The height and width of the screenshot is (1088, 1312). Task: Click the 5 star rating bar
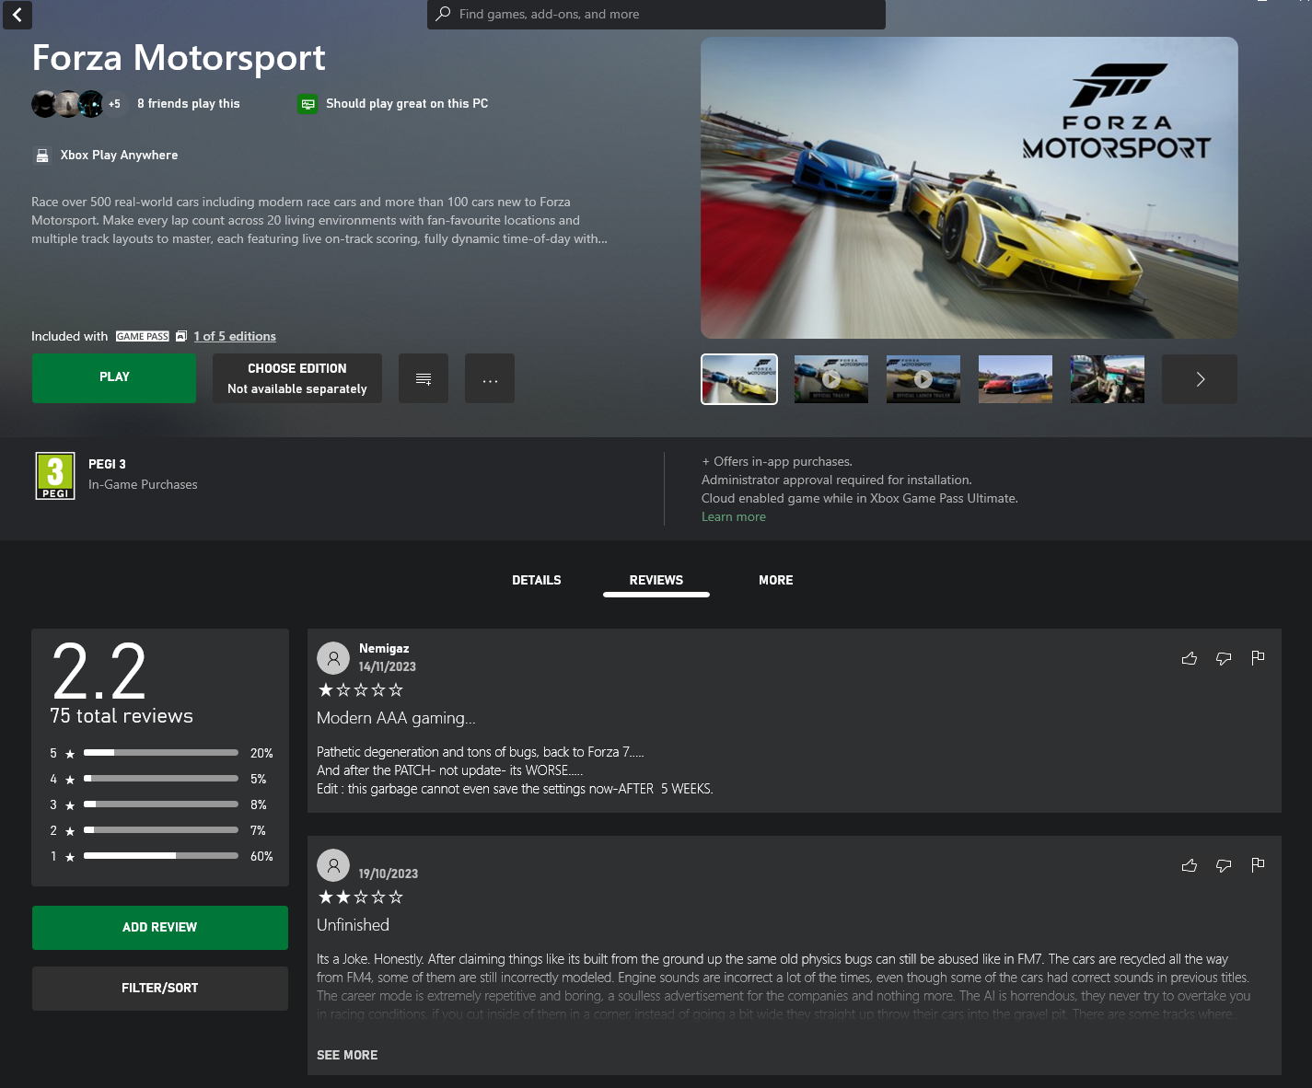coord(161,753)
